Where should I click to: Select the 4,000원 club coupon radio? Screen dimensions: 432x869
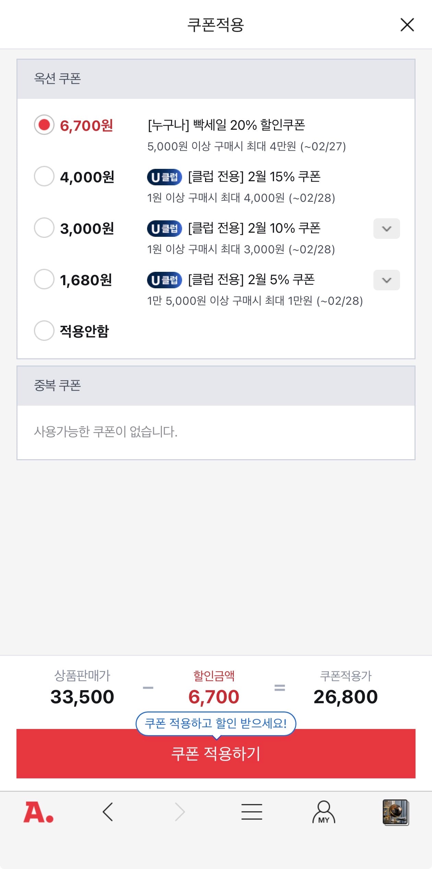tap(44, 176)
